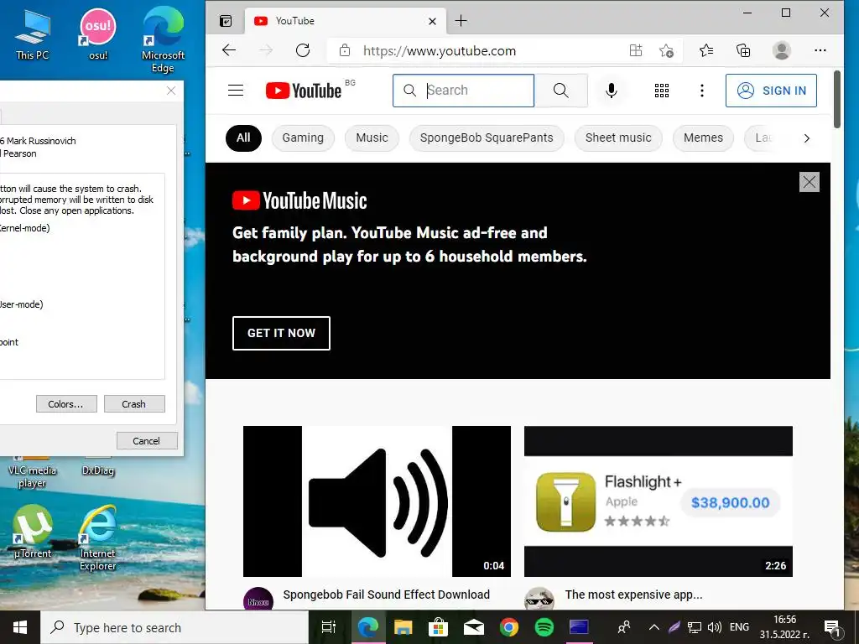Open Spotify from taskbar

point(544,627)
